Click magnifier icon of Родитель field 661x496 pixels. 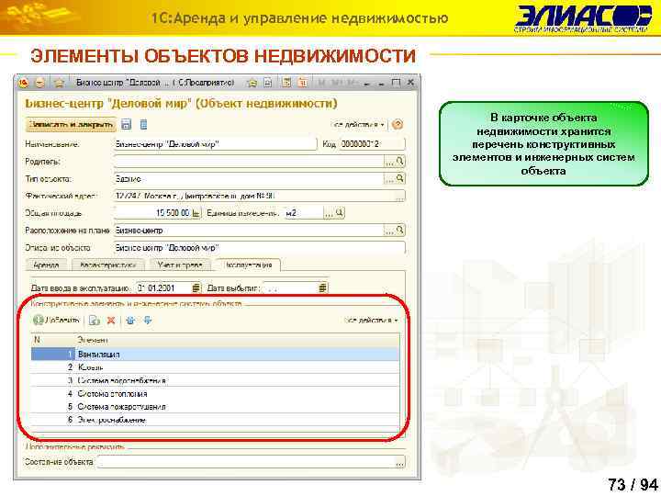click(400, 161)
